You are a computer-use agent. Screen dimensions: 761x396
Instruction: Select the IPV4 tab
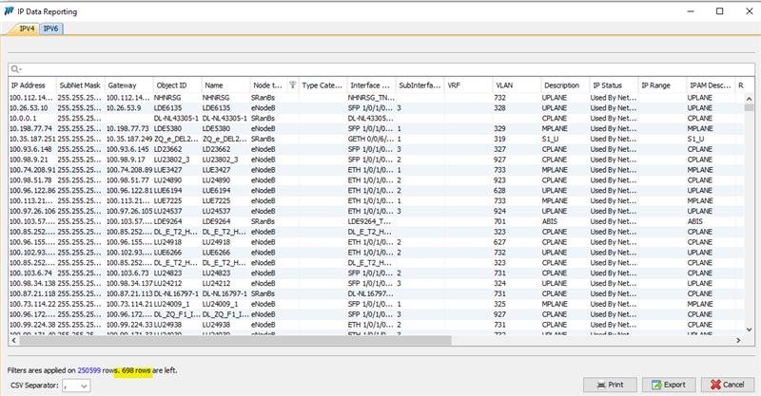(25, 29)
